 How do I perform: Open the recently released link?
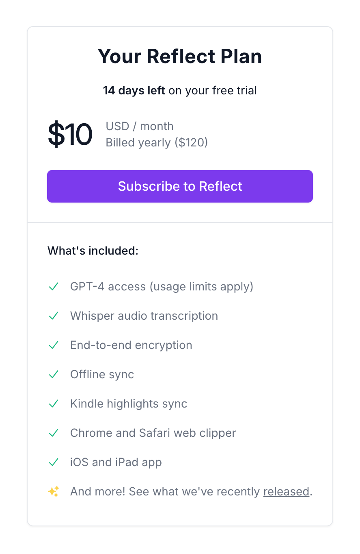[x=286, y=491]
